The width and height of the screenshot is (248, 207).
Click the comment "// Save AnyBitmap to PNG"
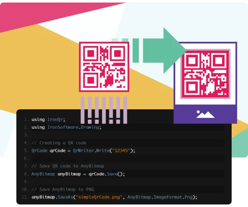tap(62, 189)
